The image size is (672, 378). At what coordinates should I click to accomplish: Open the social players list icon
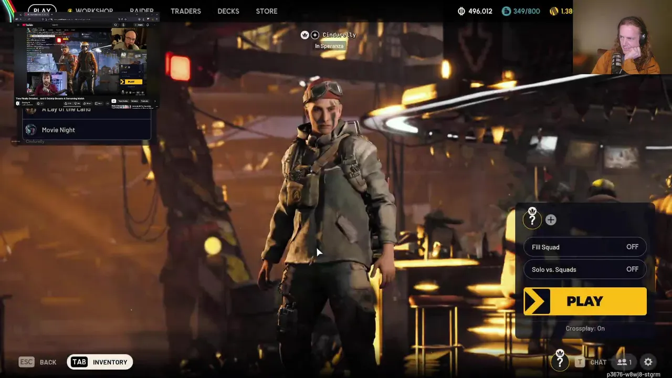tap(624, 362)
